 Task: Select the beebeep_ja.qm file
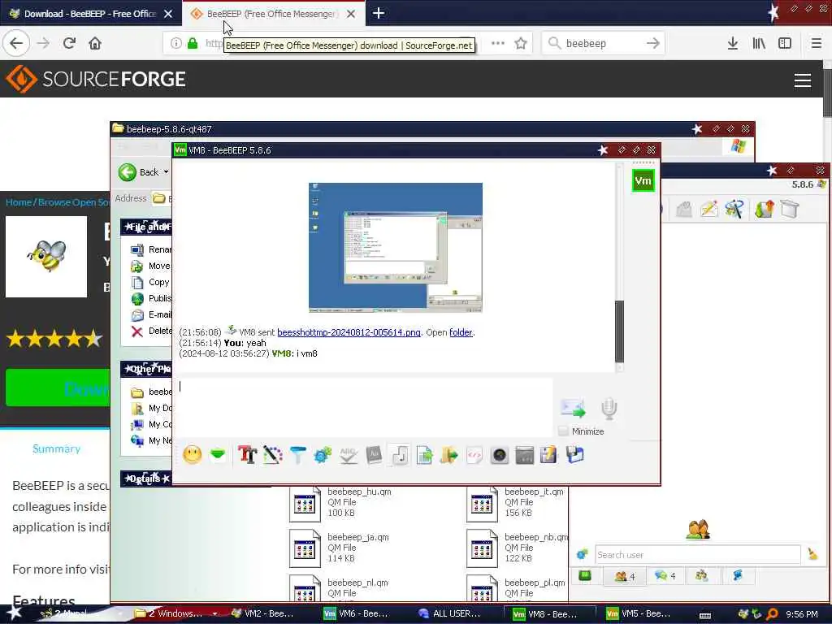coord(340,548)
